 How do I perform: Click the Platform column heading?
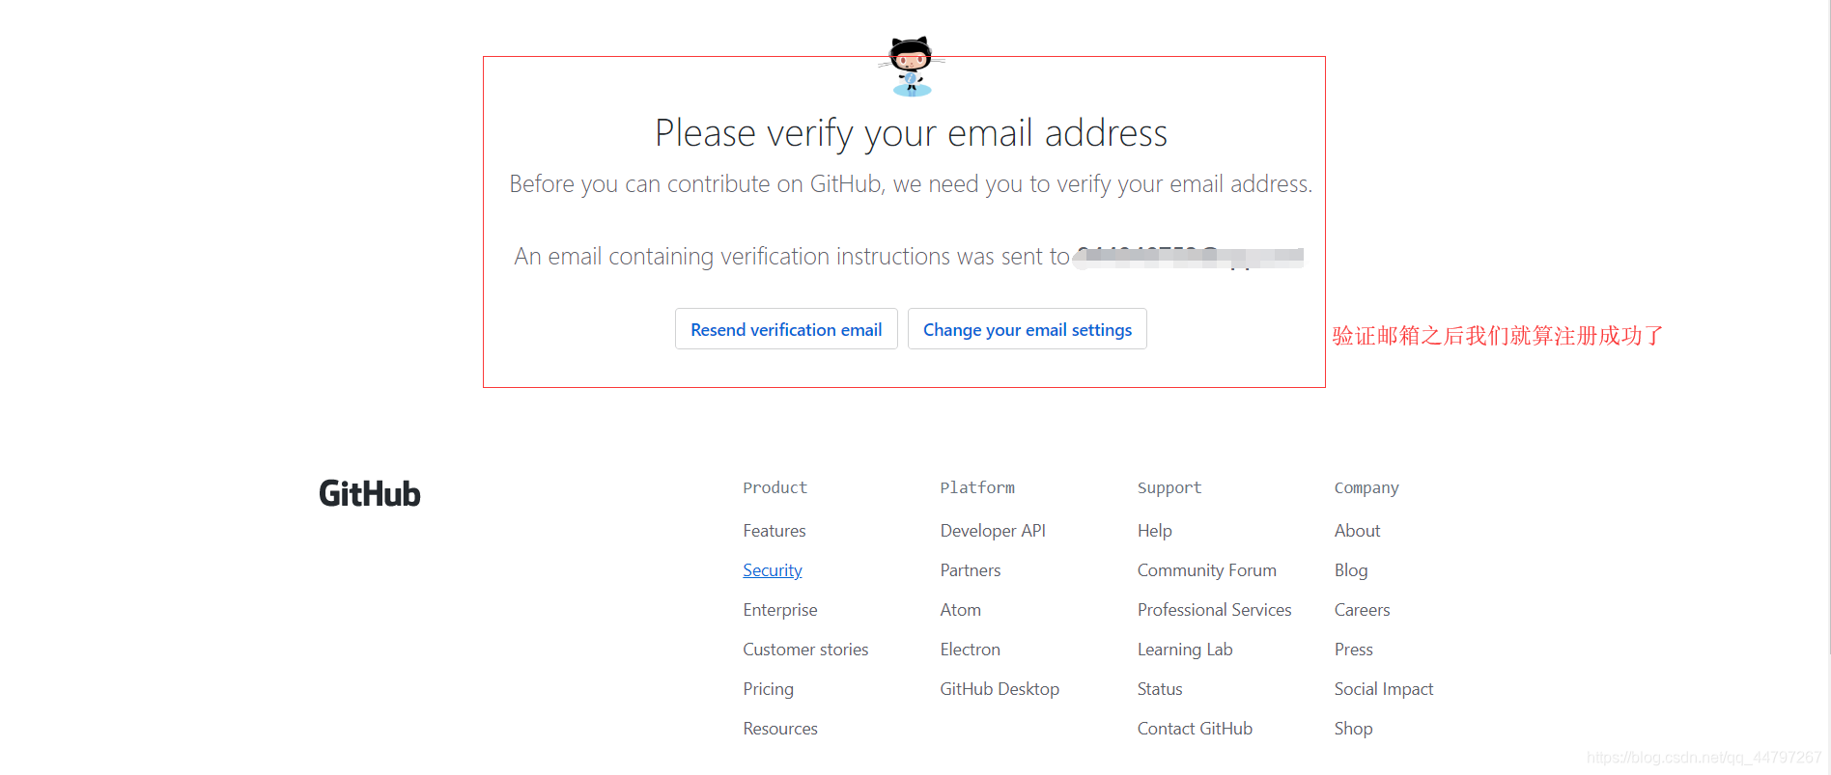pos(977,487)
